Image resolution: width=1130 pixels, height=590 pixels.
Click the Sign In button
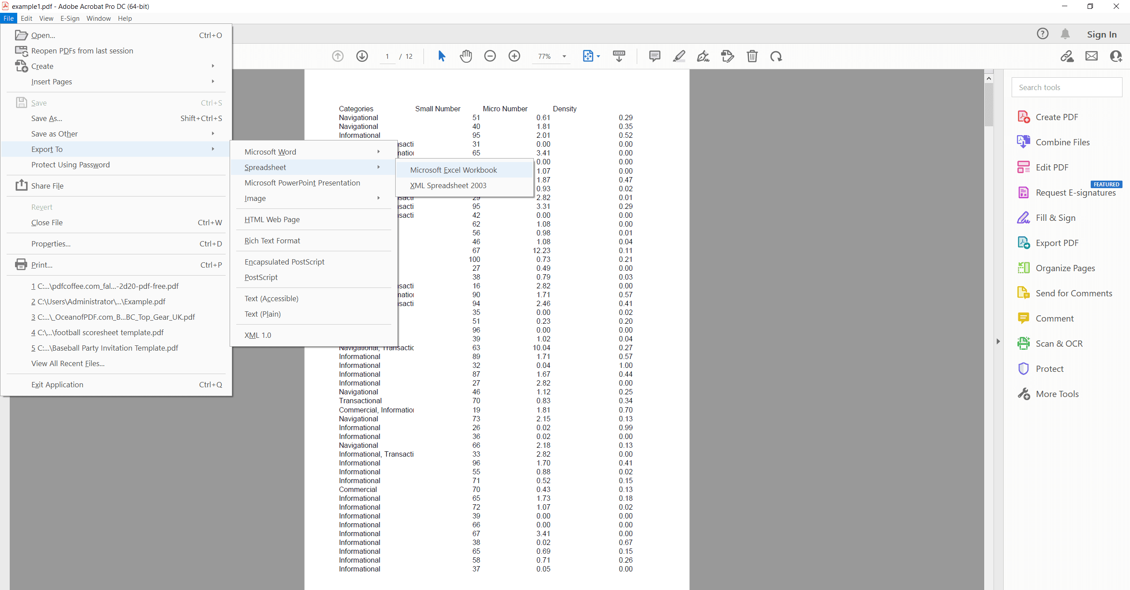click(x=1101, y=34)
